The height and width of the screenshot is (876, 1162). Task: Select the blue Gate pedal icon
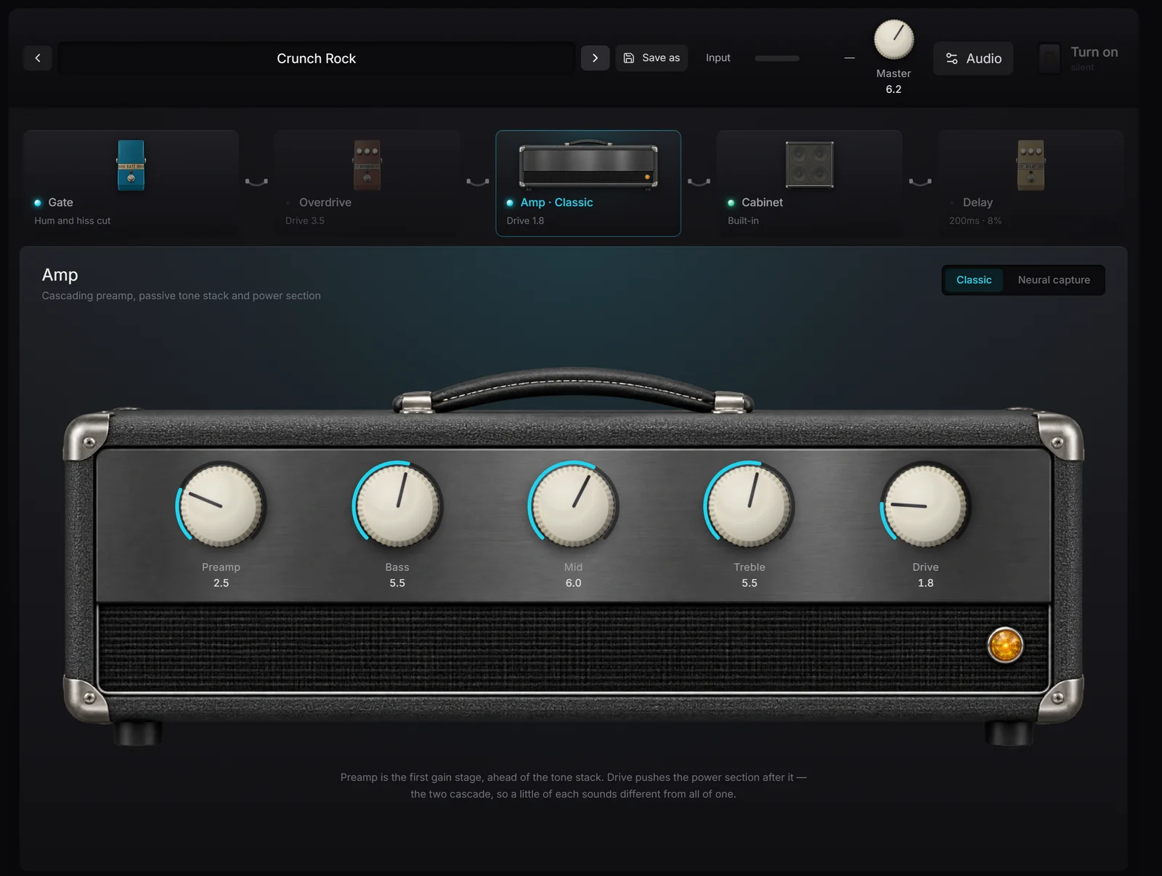point(131,165)
